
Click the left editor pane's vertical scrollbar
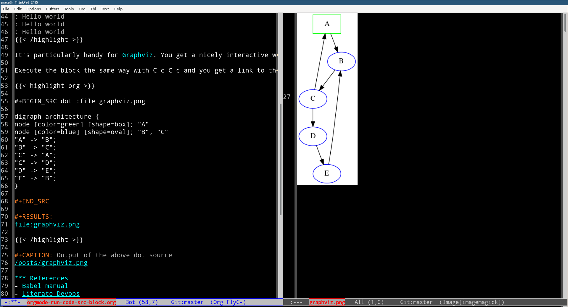coord(280,159)
